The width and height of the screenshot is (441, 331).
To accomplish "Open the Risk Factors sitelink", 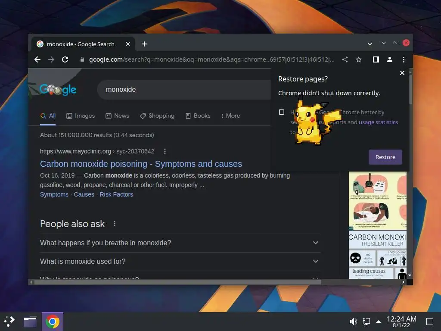I will (x=116, y=194).
